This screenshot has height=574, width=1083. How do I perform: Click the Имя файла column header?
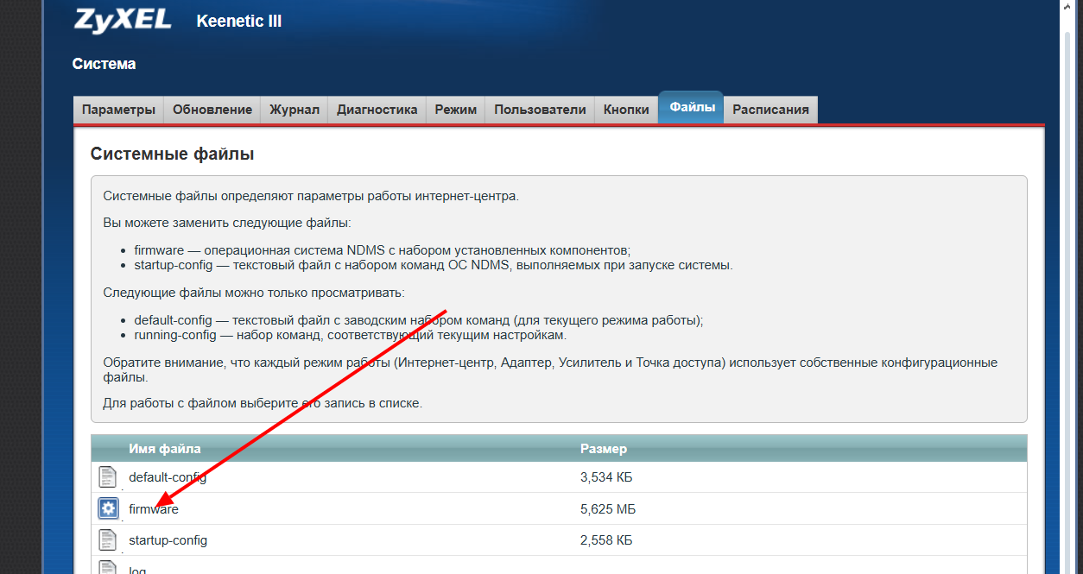pos(165,449)
